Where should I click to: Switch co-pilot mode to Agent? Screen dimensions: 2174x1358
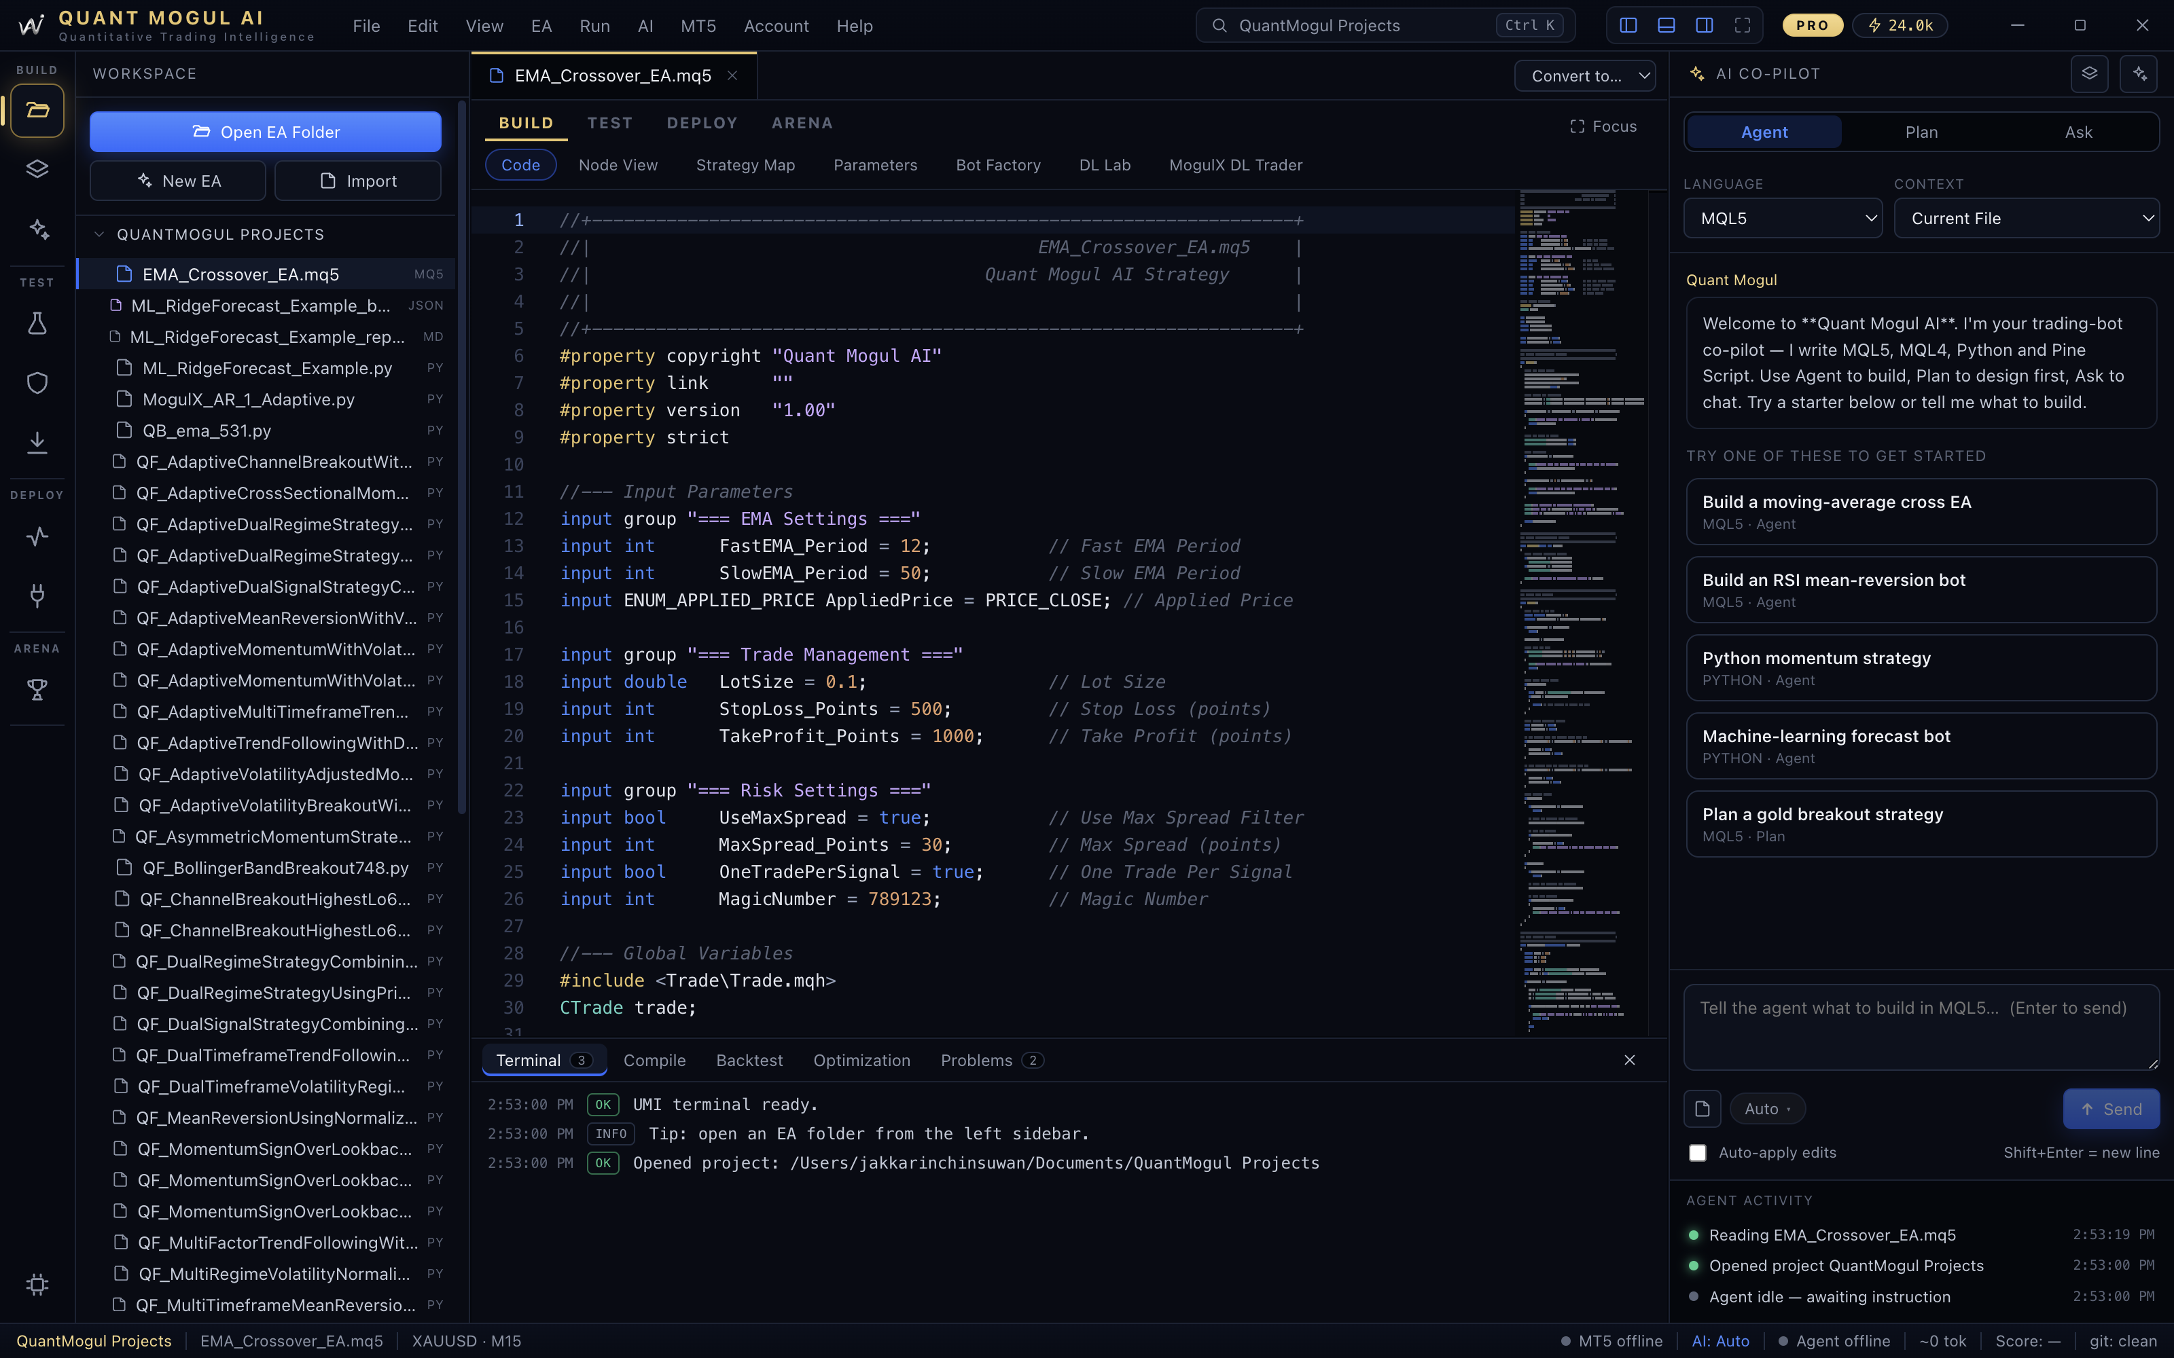tap(1764, 132)
